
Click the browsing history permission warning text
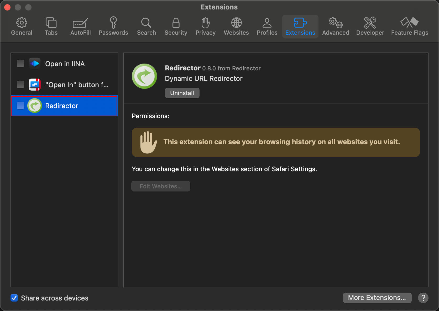(x=282, y=142)
